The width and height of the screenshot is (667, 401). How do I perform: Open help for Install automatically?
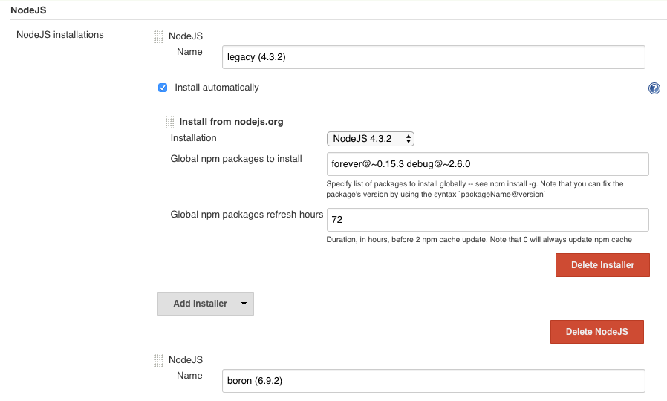pos(654,88)
